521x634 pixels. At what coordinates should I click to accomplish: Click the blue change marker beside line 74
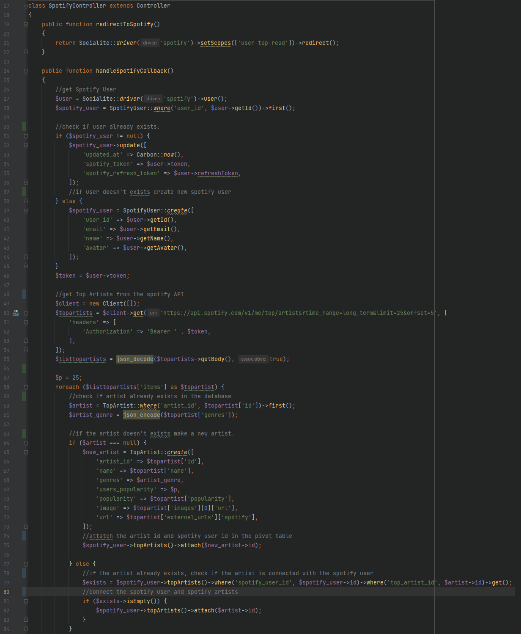[24, 536]
